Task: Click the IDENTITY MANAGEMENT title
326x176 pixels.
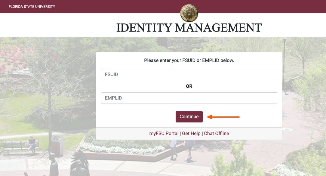Action: coord(189,28)
